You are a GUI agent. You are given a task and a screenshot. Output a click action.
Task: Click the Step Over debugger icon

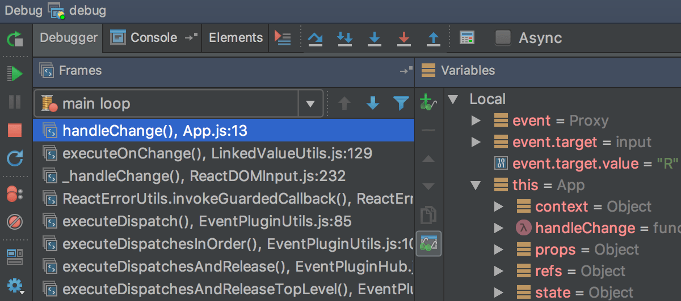click(x=315, y=38)
